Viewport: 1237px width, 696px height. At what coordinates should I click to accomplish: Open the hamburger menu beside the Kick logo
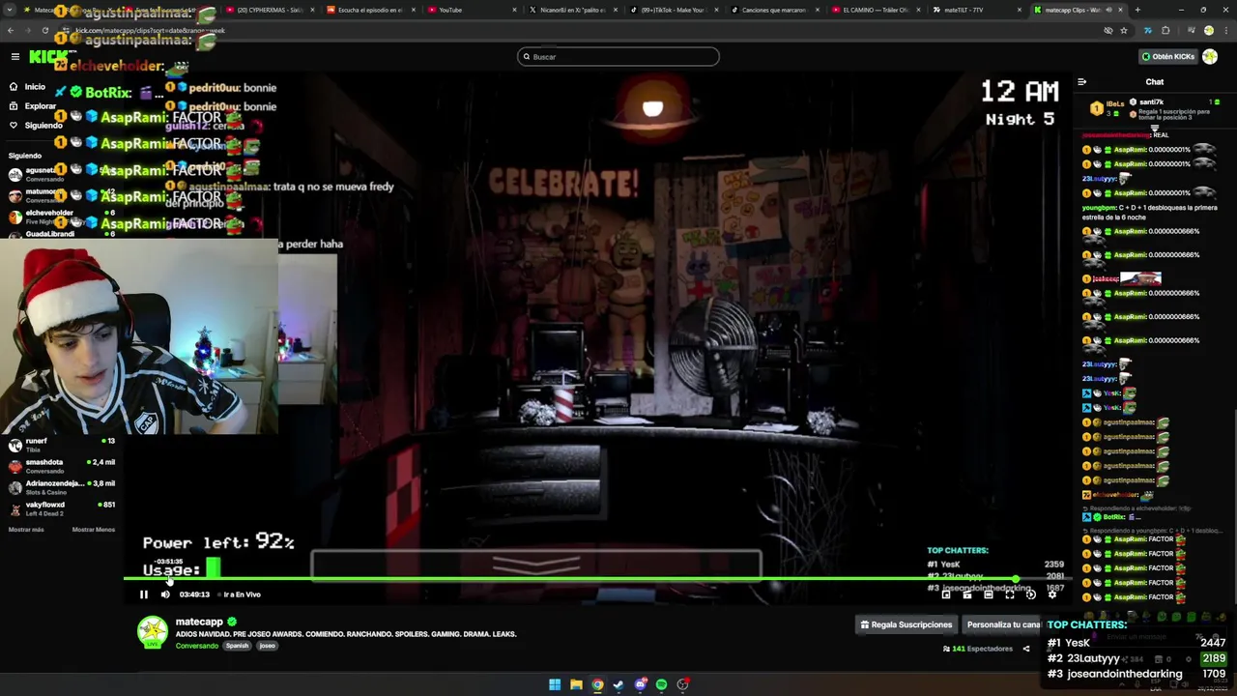coord(14,57)
